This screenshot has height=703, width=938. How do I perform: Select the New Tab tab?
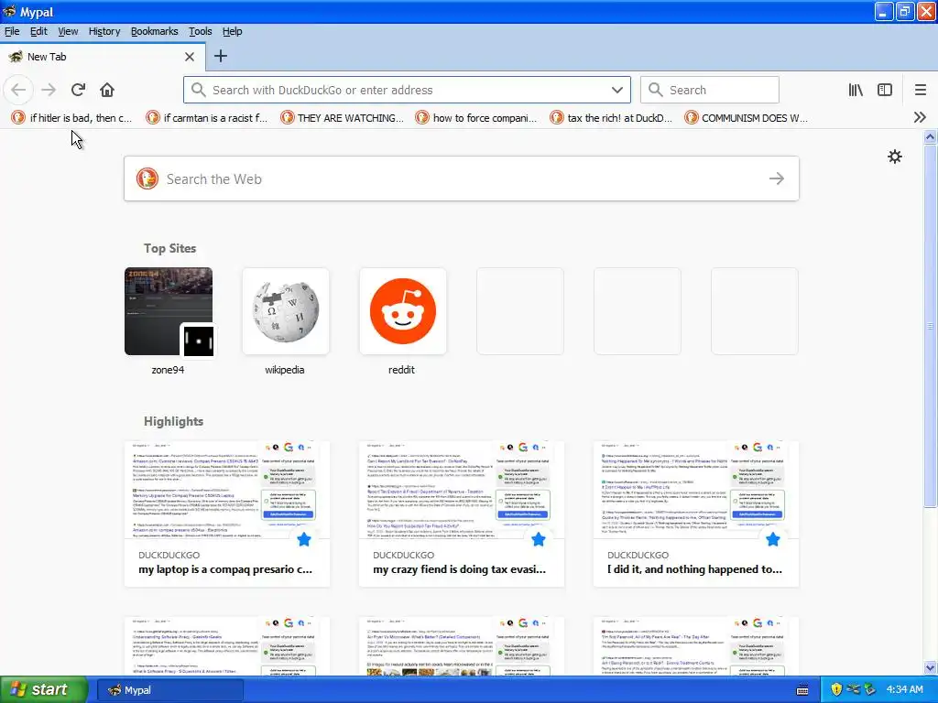(103, 57)
